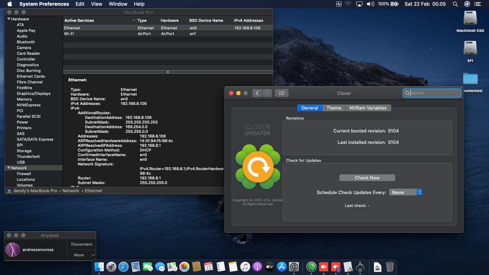Switch to the NVRam Variables tab
This screenshot has height=275, width=489.
coord(368,108)
